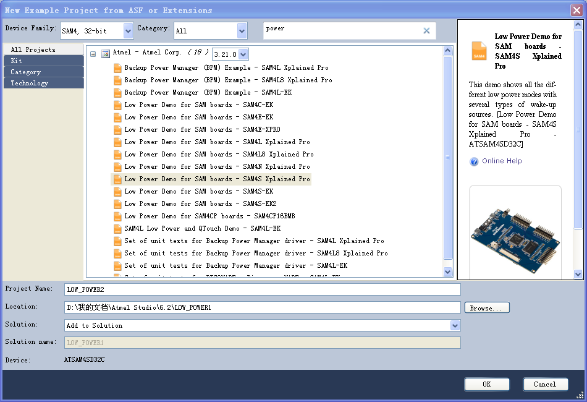Click the Project Name input field
This screenshot has width=587, height=402.
click(x=263, y=289)
